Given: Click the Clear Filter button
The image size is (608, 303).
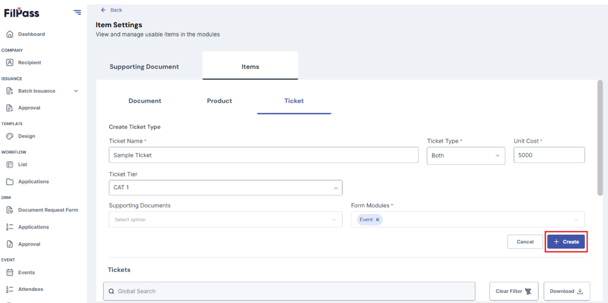Looking at the screenshot, I should 513,291.
